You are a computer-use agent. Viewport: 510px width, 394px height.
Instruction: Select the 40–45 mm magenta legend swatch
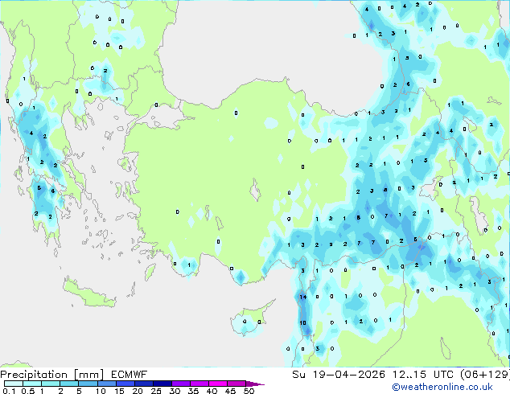pyautogui.click(x=218, y=384)
